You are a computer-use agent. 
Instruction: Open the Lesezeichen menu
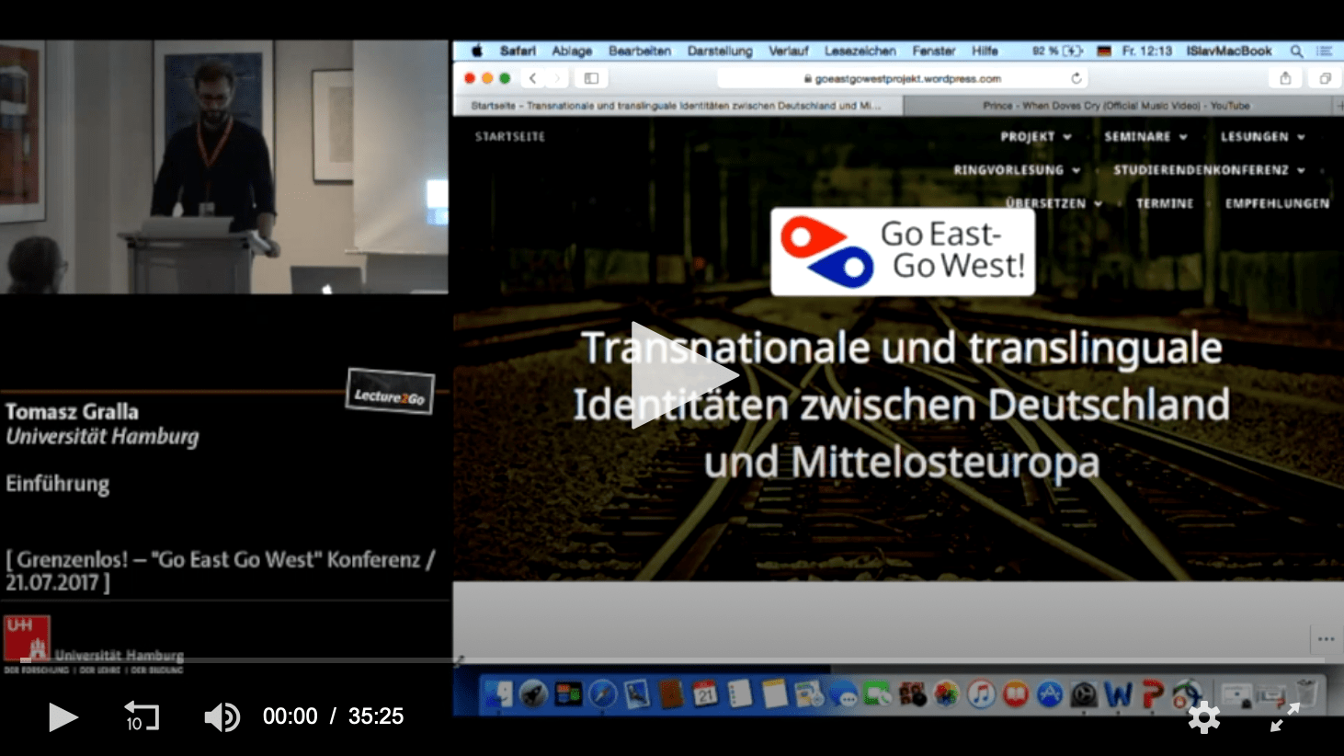(x=860, y=51)
